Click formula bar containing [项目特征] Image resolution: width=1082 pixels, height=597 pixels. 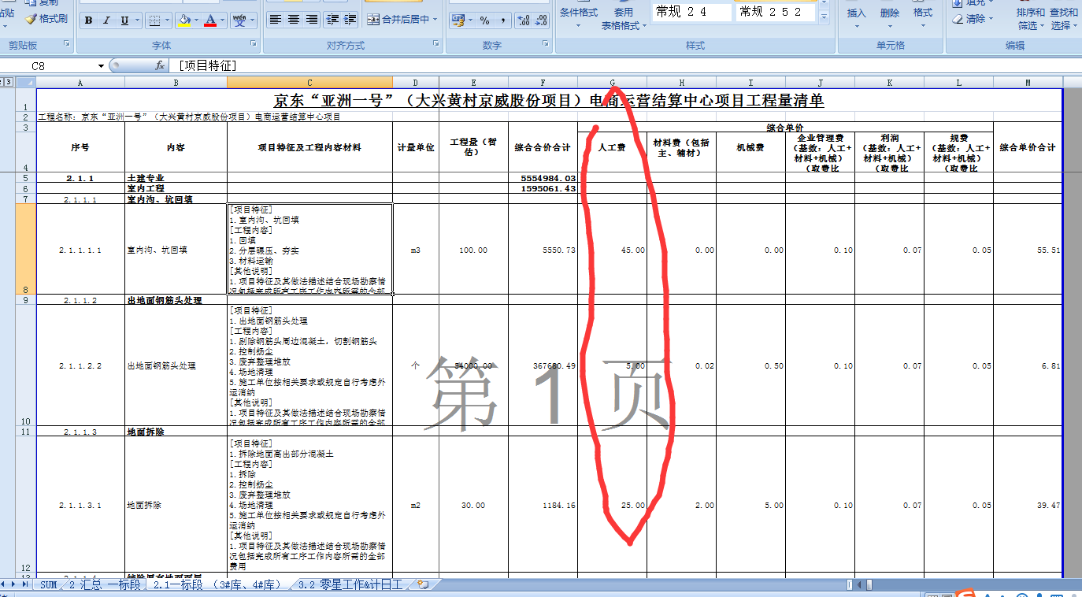point(626,66)
